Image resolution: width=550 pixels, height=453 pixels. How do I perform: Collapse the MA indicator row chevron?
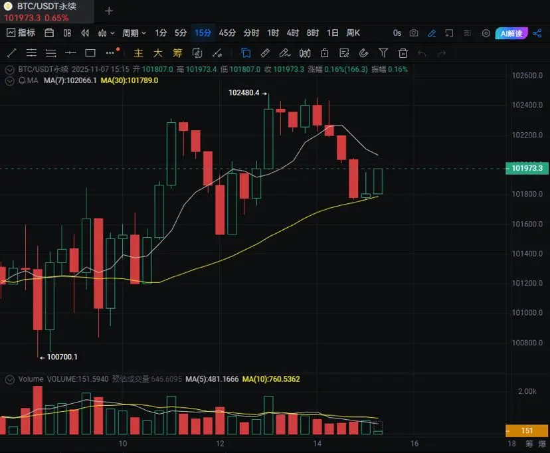tap(10, 81)
